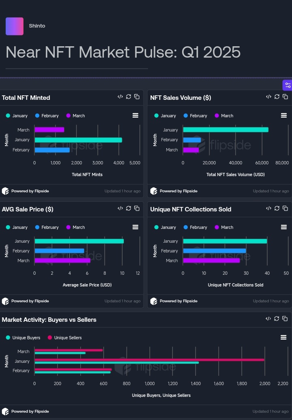Toggle January series in NFT Sales Volume legend

(165, 116)
